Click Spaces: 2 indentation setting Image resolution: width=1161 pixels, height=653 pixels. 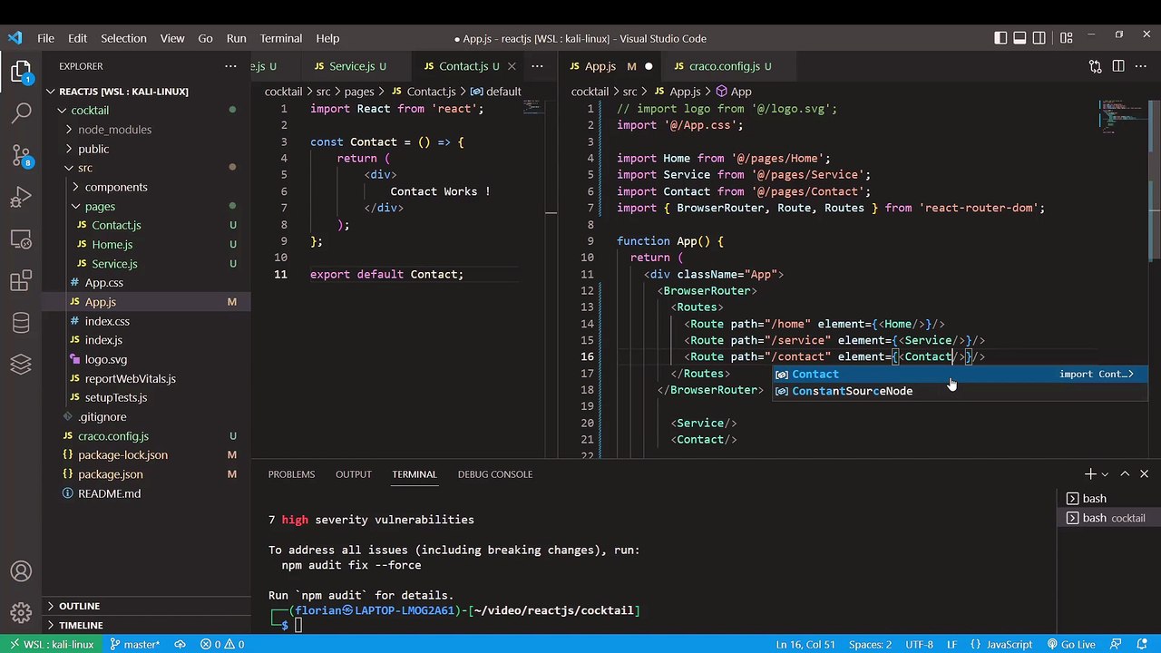click(x=870, y=644)
